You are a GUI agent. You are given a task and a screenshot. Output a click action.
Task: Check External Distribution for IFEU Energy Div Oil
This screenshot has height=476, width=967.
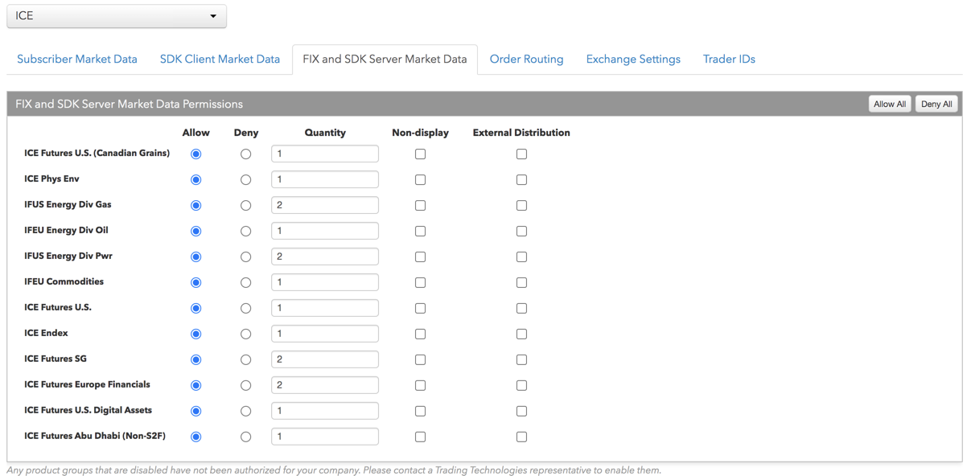click(521, 231)
